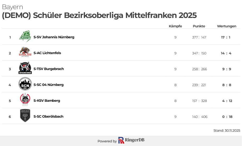Viewport: 242px width, 146px height.
Task: Click the SC Oberölsbach gorilla logo
Action: (x=25, y=116)
